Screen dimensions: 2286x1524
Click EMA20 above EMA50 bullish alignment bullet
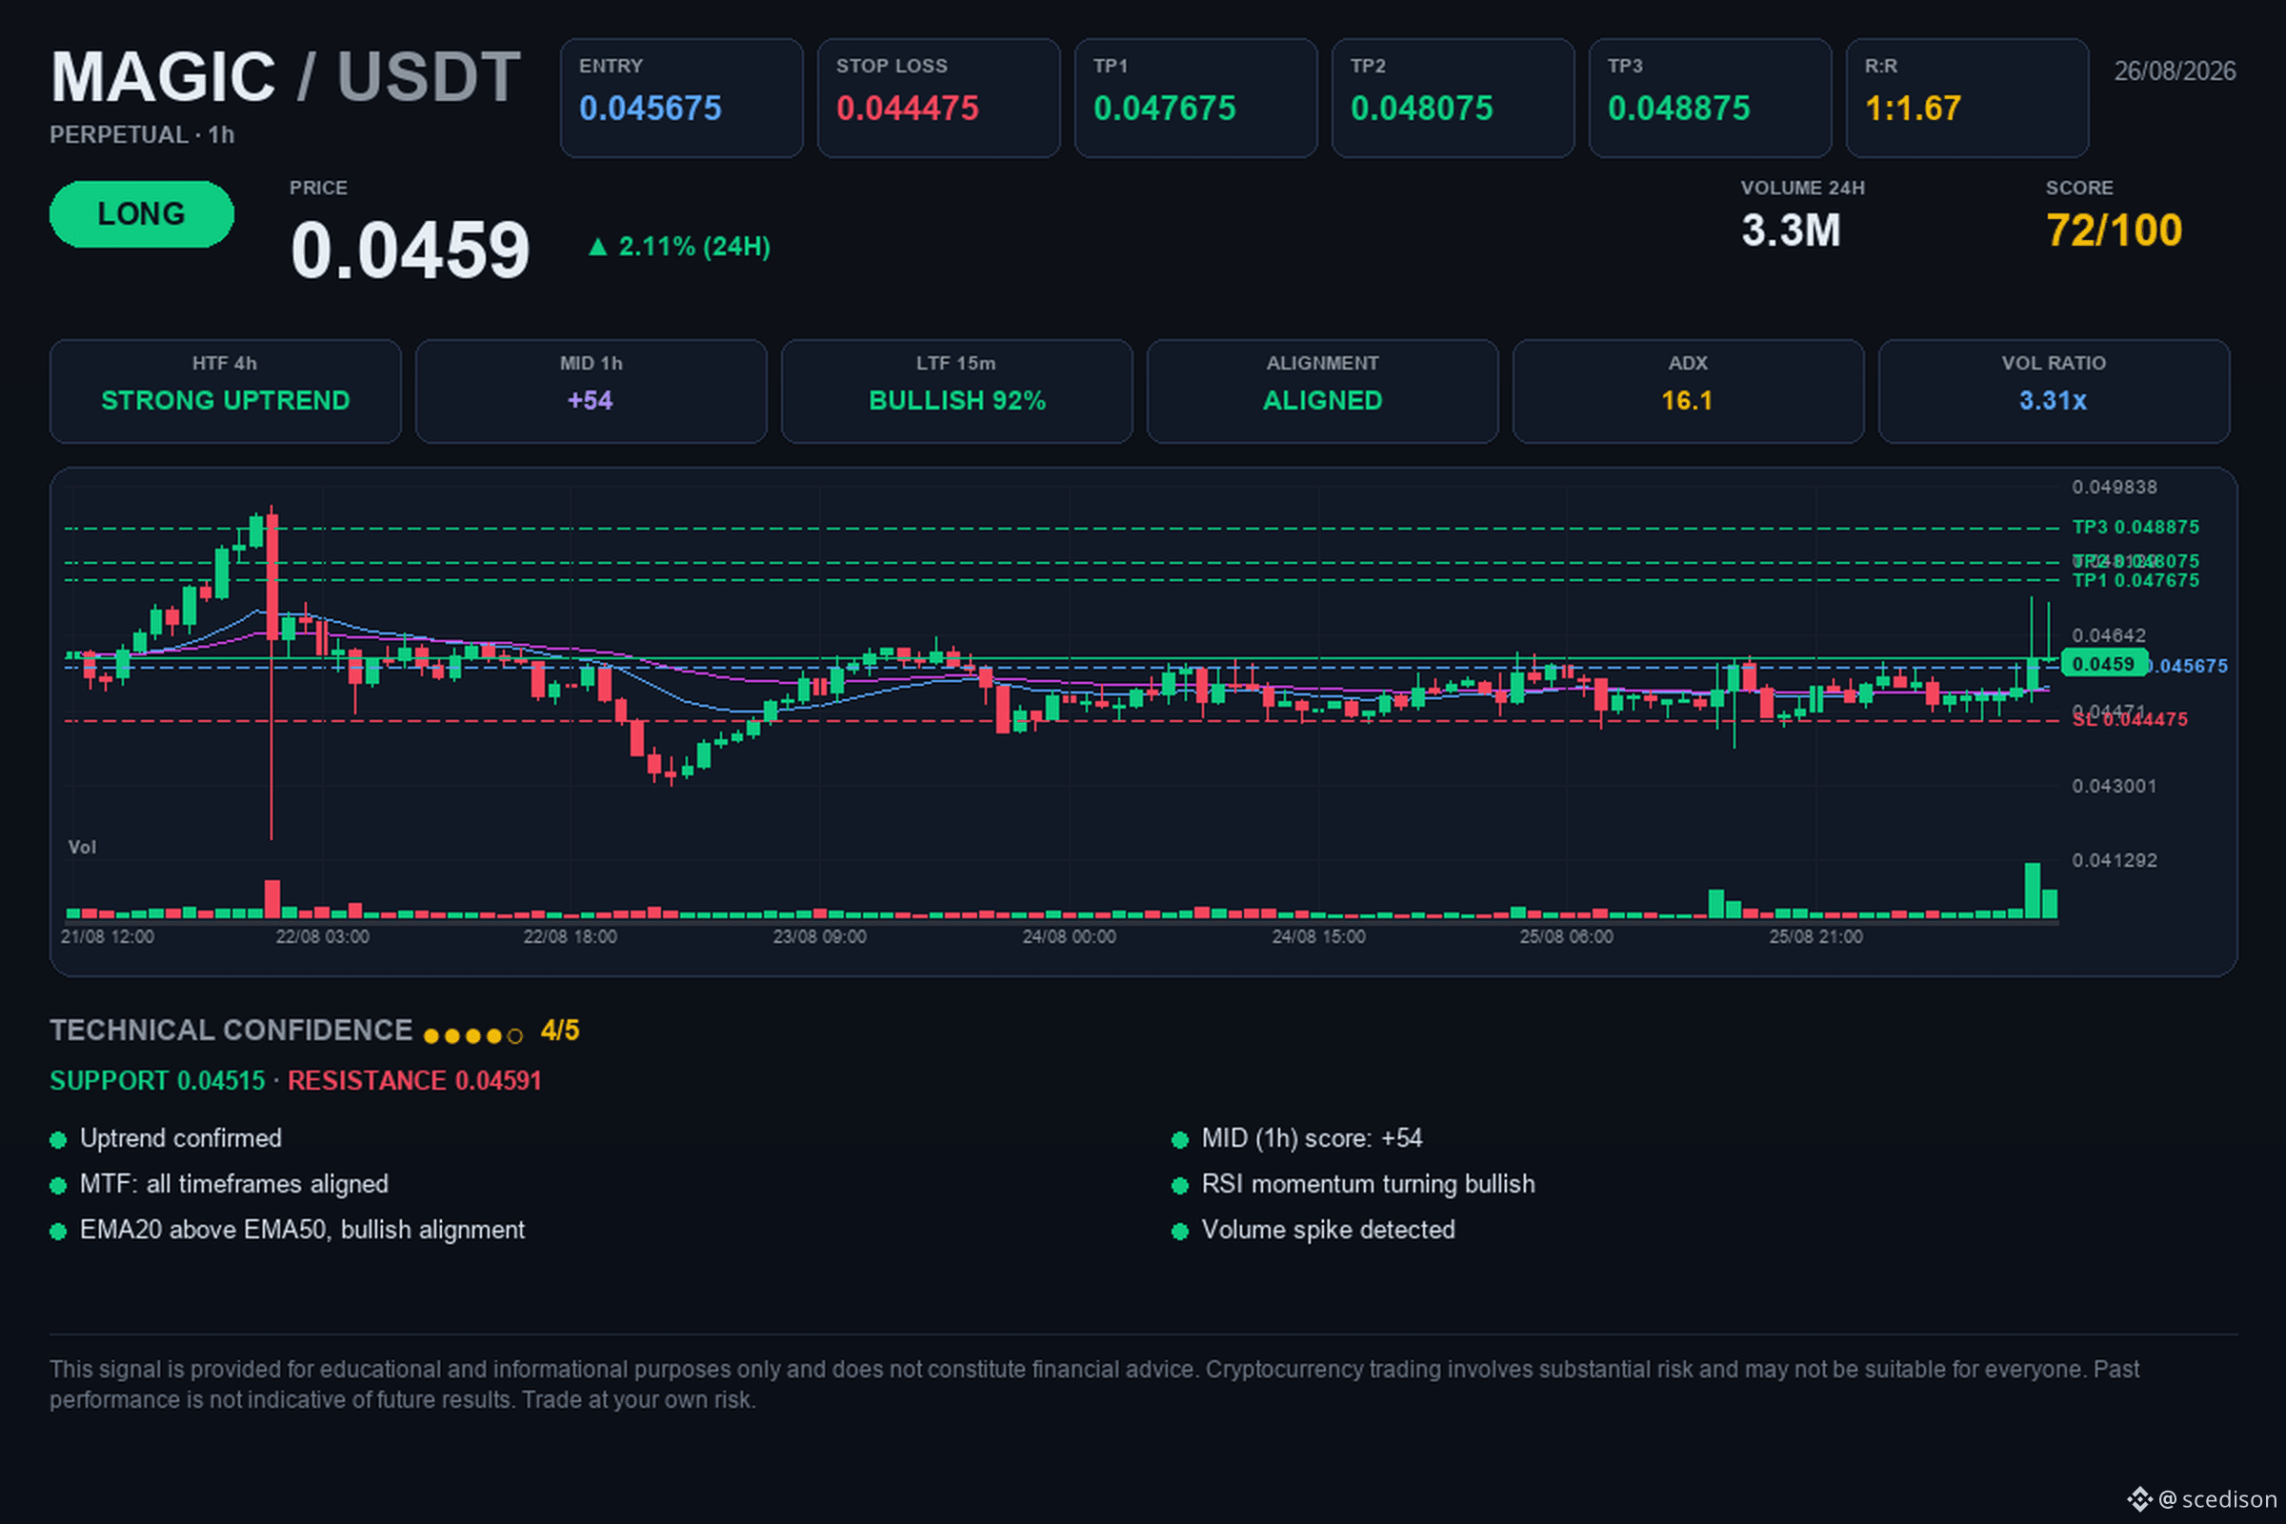(288, 1230)
